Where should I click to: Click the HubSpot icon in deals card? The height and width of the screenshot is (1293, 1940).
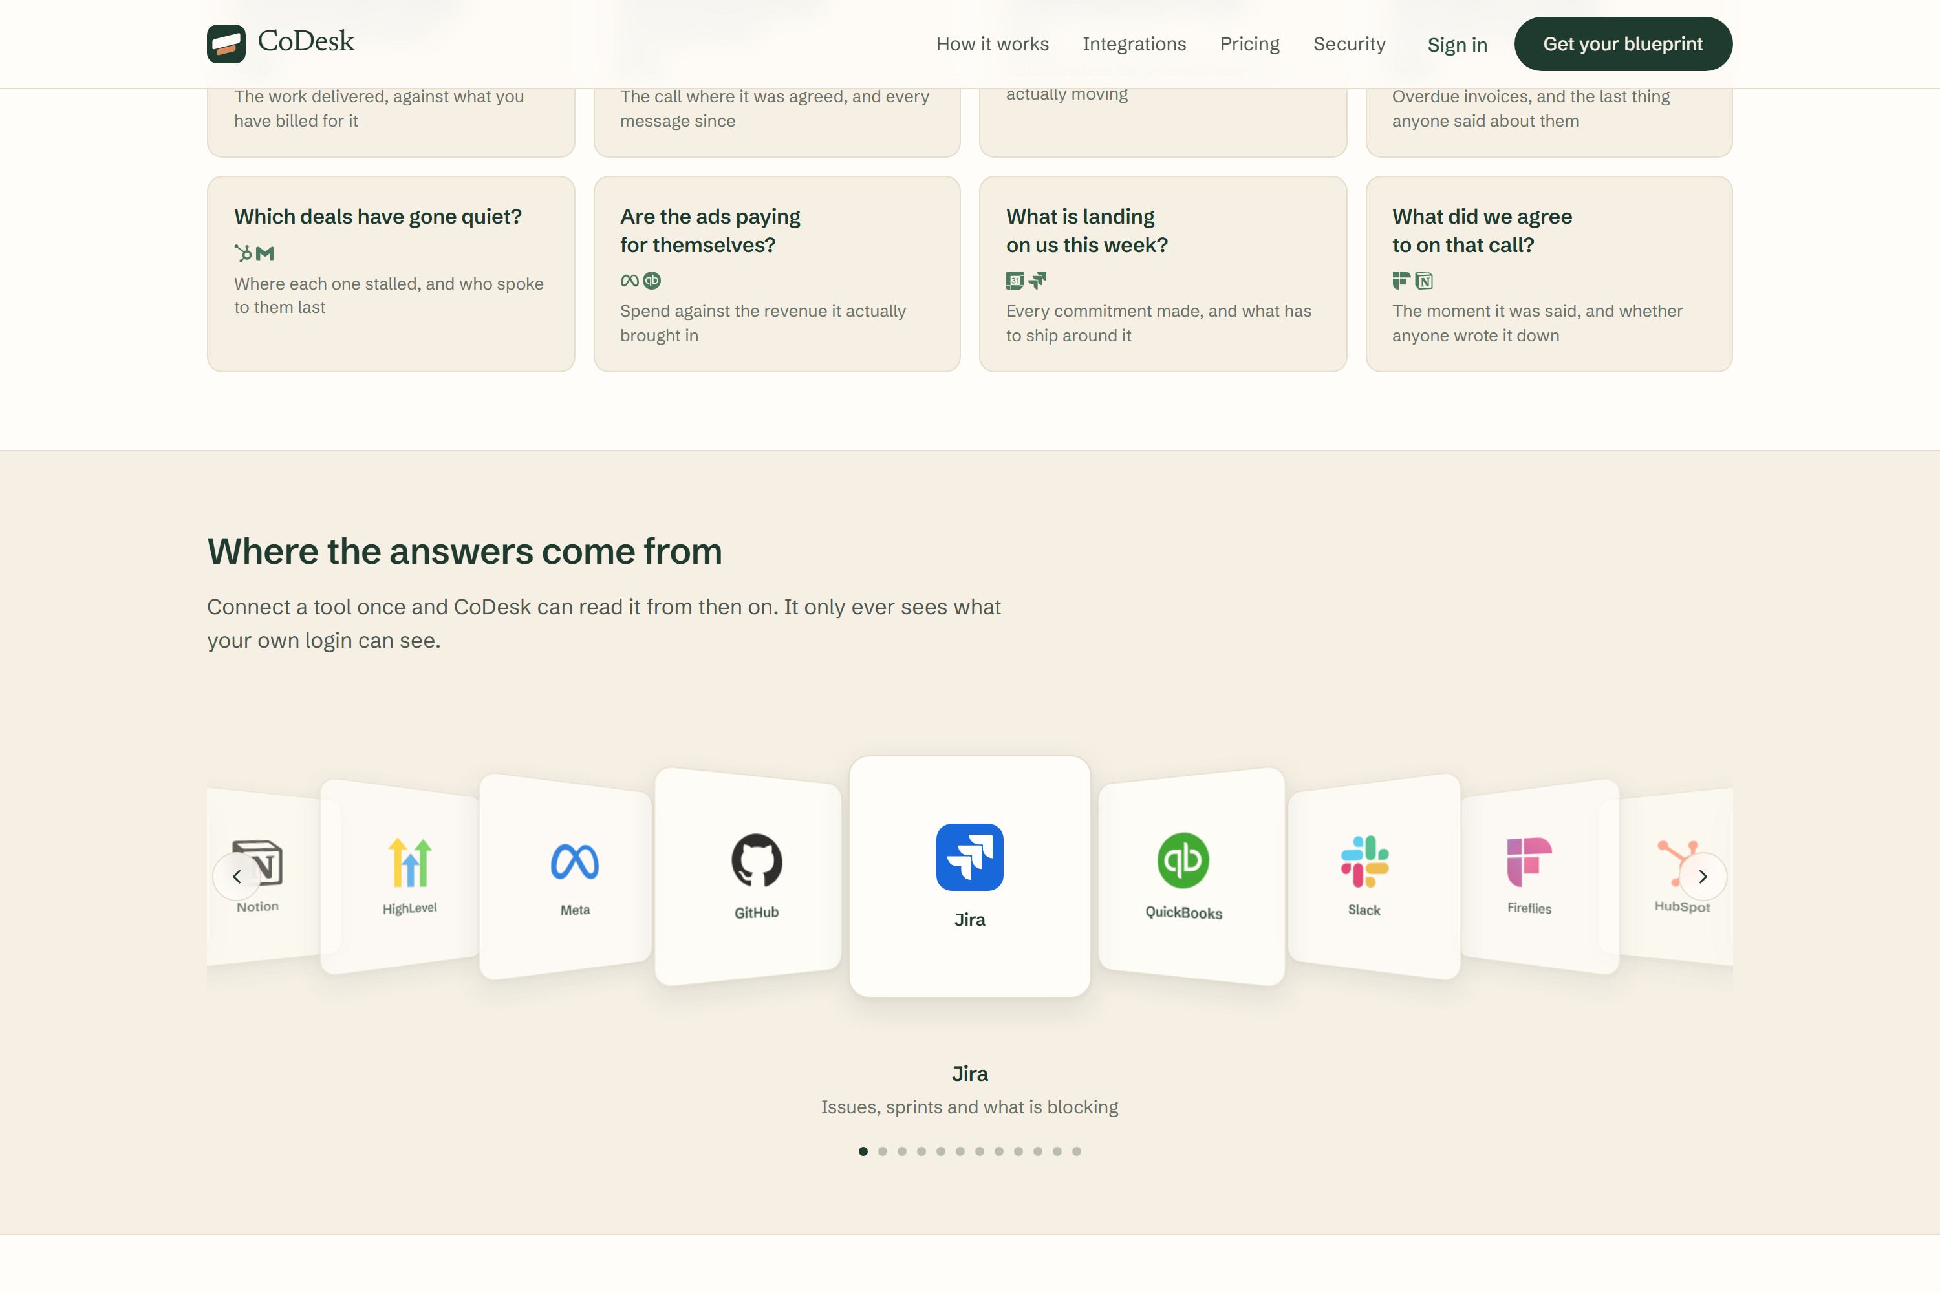[243, 253]
